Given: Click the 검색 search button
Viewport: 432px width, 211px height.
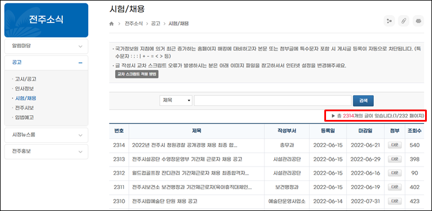Looking at the screenshot, I should click(363, 101).
